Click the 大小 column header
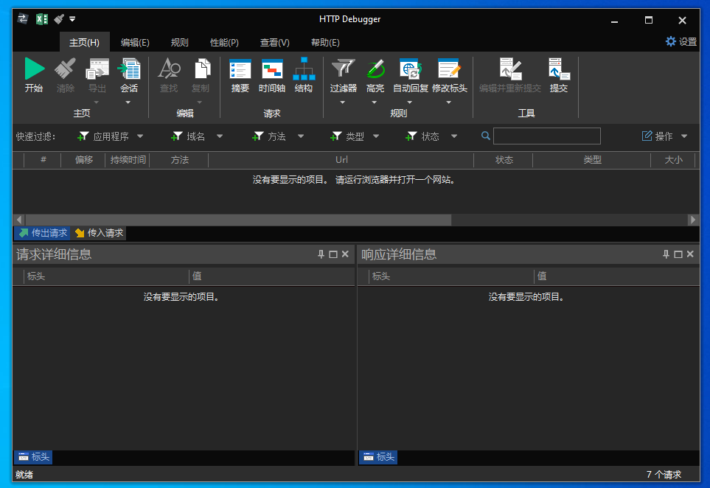The height and width of the screenshot is (488, 710). pyautogui.click(x=673, y=160)
